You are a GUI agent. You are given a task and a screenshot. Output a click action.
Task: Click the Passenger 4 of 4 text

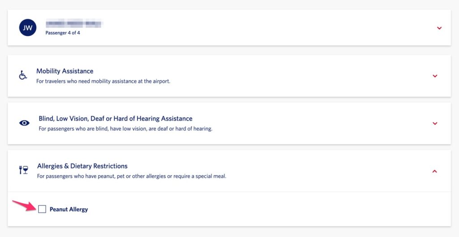point(63,33)
